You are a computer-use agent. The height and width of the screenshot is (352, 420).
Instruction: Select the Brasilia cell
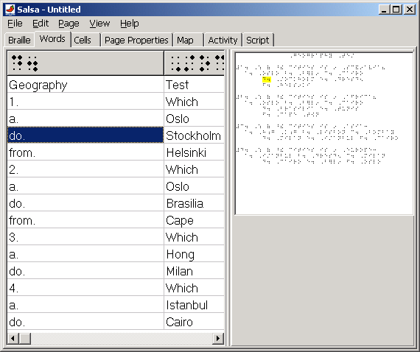point(195,203)
